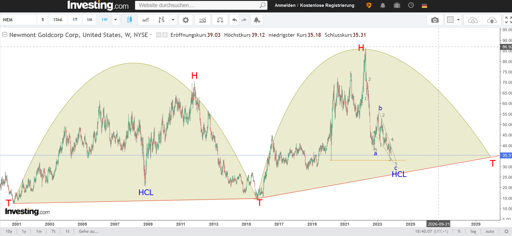Toggle Newmont series visibility eye
This screenshot has width=512, height=236.
coord(159,35)
